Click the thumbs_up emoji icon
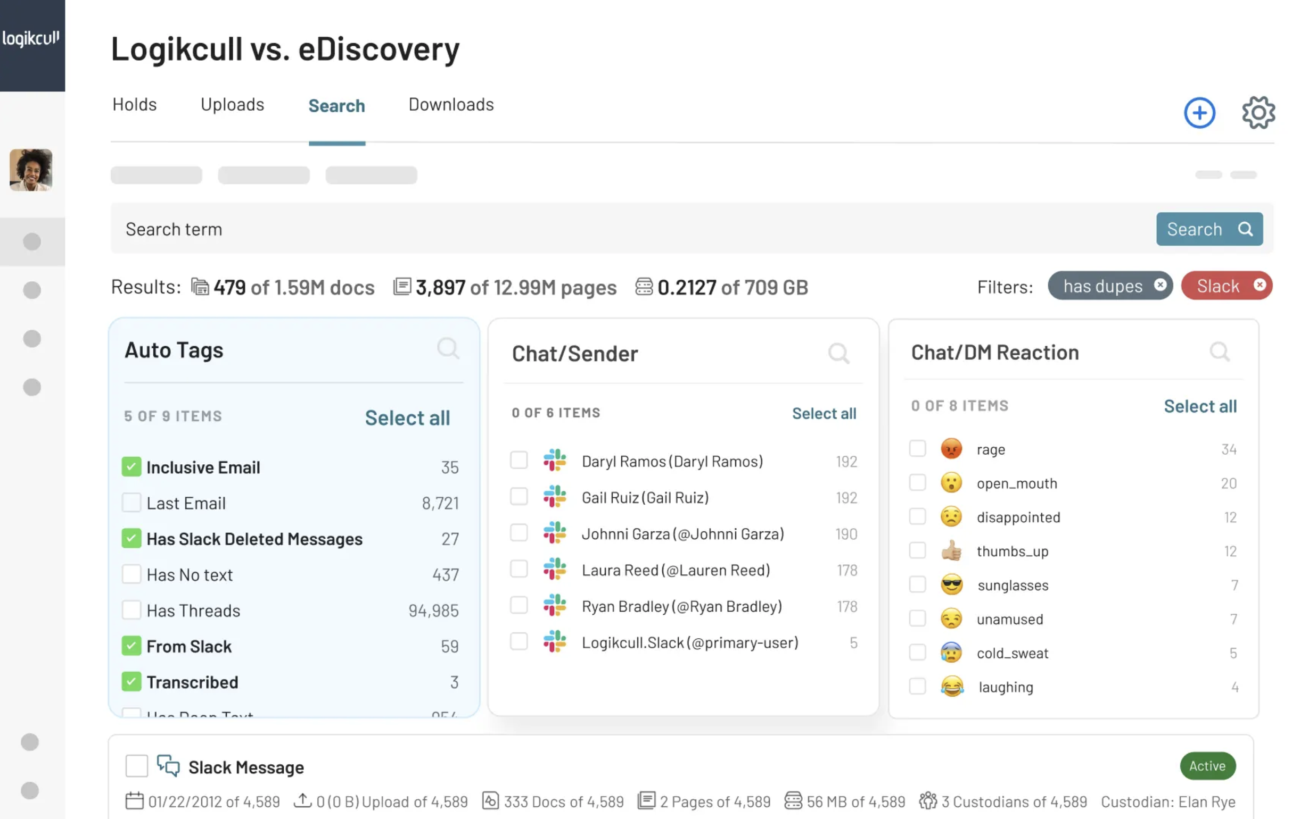Image resolution: width=1300 pixels, height=819 pixels. (951, 550)
